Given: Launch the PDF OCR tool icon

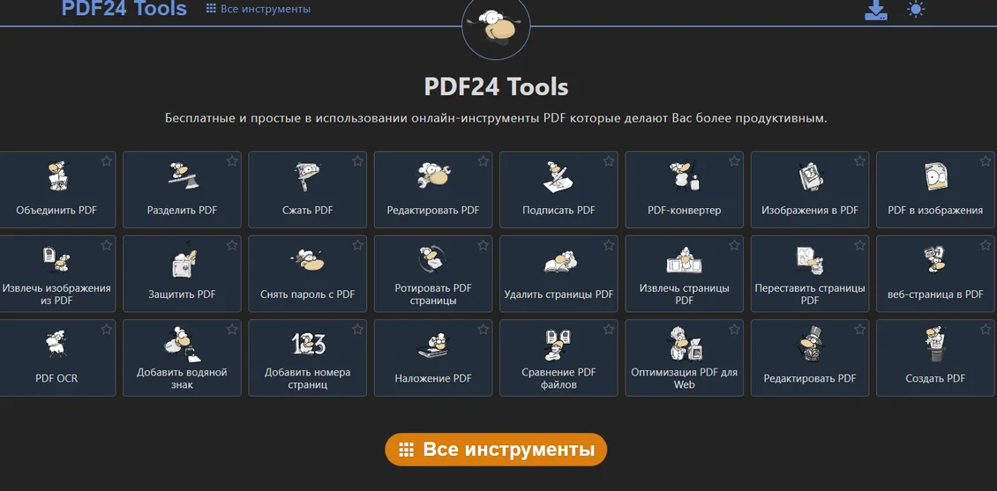Looking at the screenshot, I should pos(56,345).
